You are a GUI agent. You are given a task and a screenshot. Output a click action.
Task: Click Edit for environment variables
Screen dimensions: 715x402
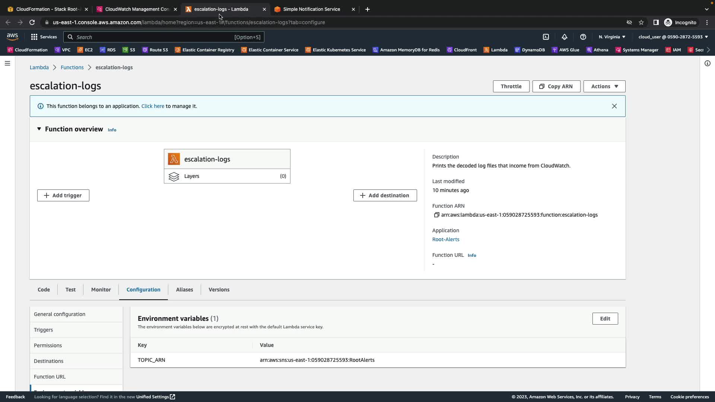[605, 319]
